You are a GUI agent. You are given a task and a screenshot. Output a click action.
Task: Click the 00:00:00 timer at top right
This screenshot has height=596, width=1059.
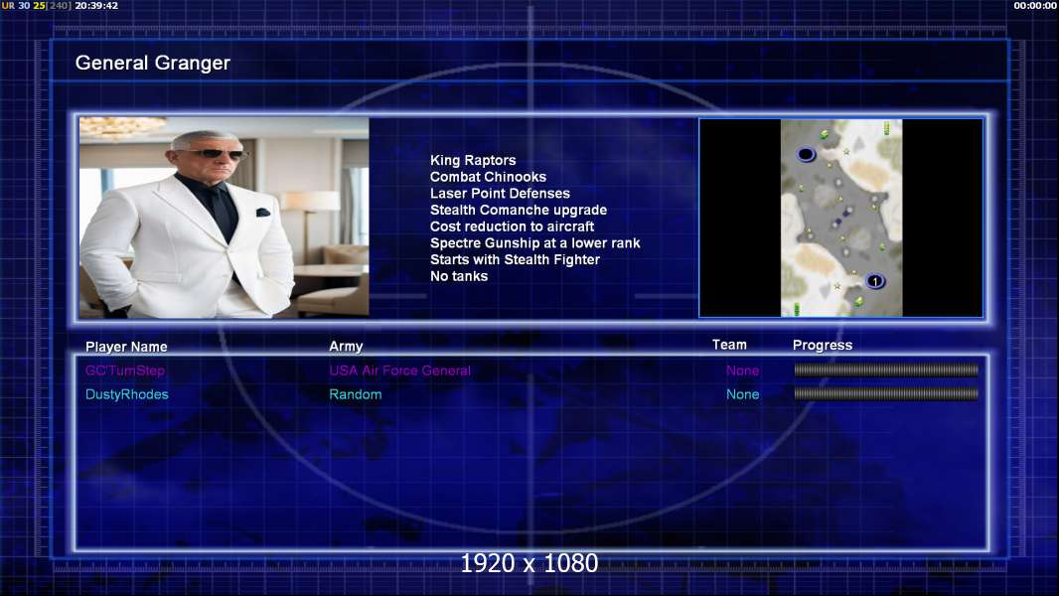pos(1035,5)
